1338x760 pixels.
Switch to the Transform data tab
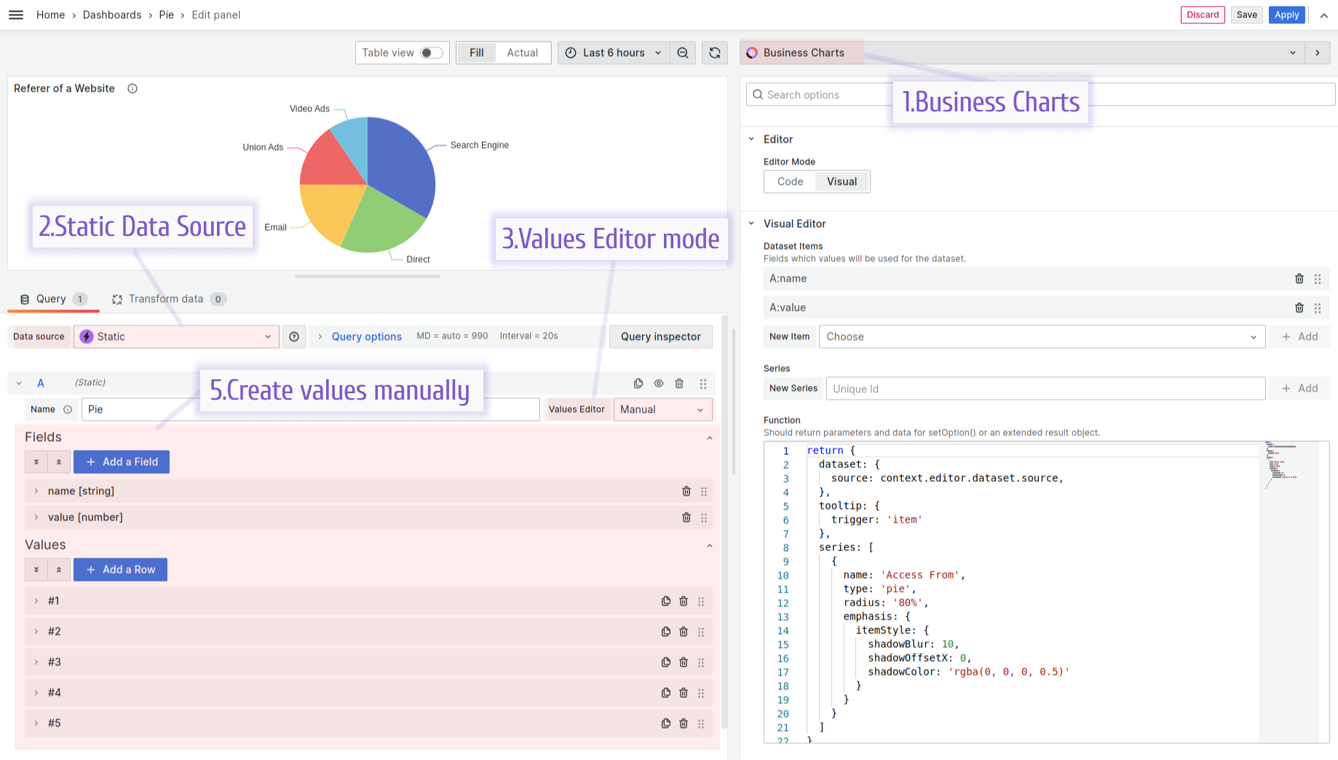(x=166, y=299)
